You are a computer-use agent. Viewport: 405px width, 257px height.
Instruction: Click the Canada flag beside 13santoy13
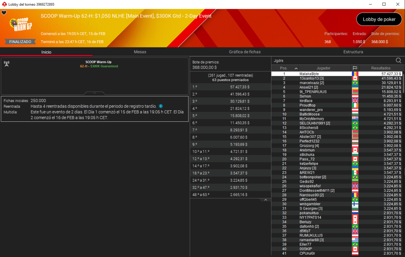[x=355, y=78]
